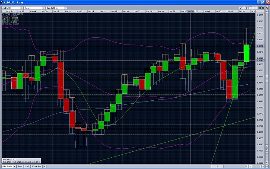The width and height of the screenshot is (270, 169).
Task: Click the tall red candle near Jun 09
Action: click(x=60, y=80)
